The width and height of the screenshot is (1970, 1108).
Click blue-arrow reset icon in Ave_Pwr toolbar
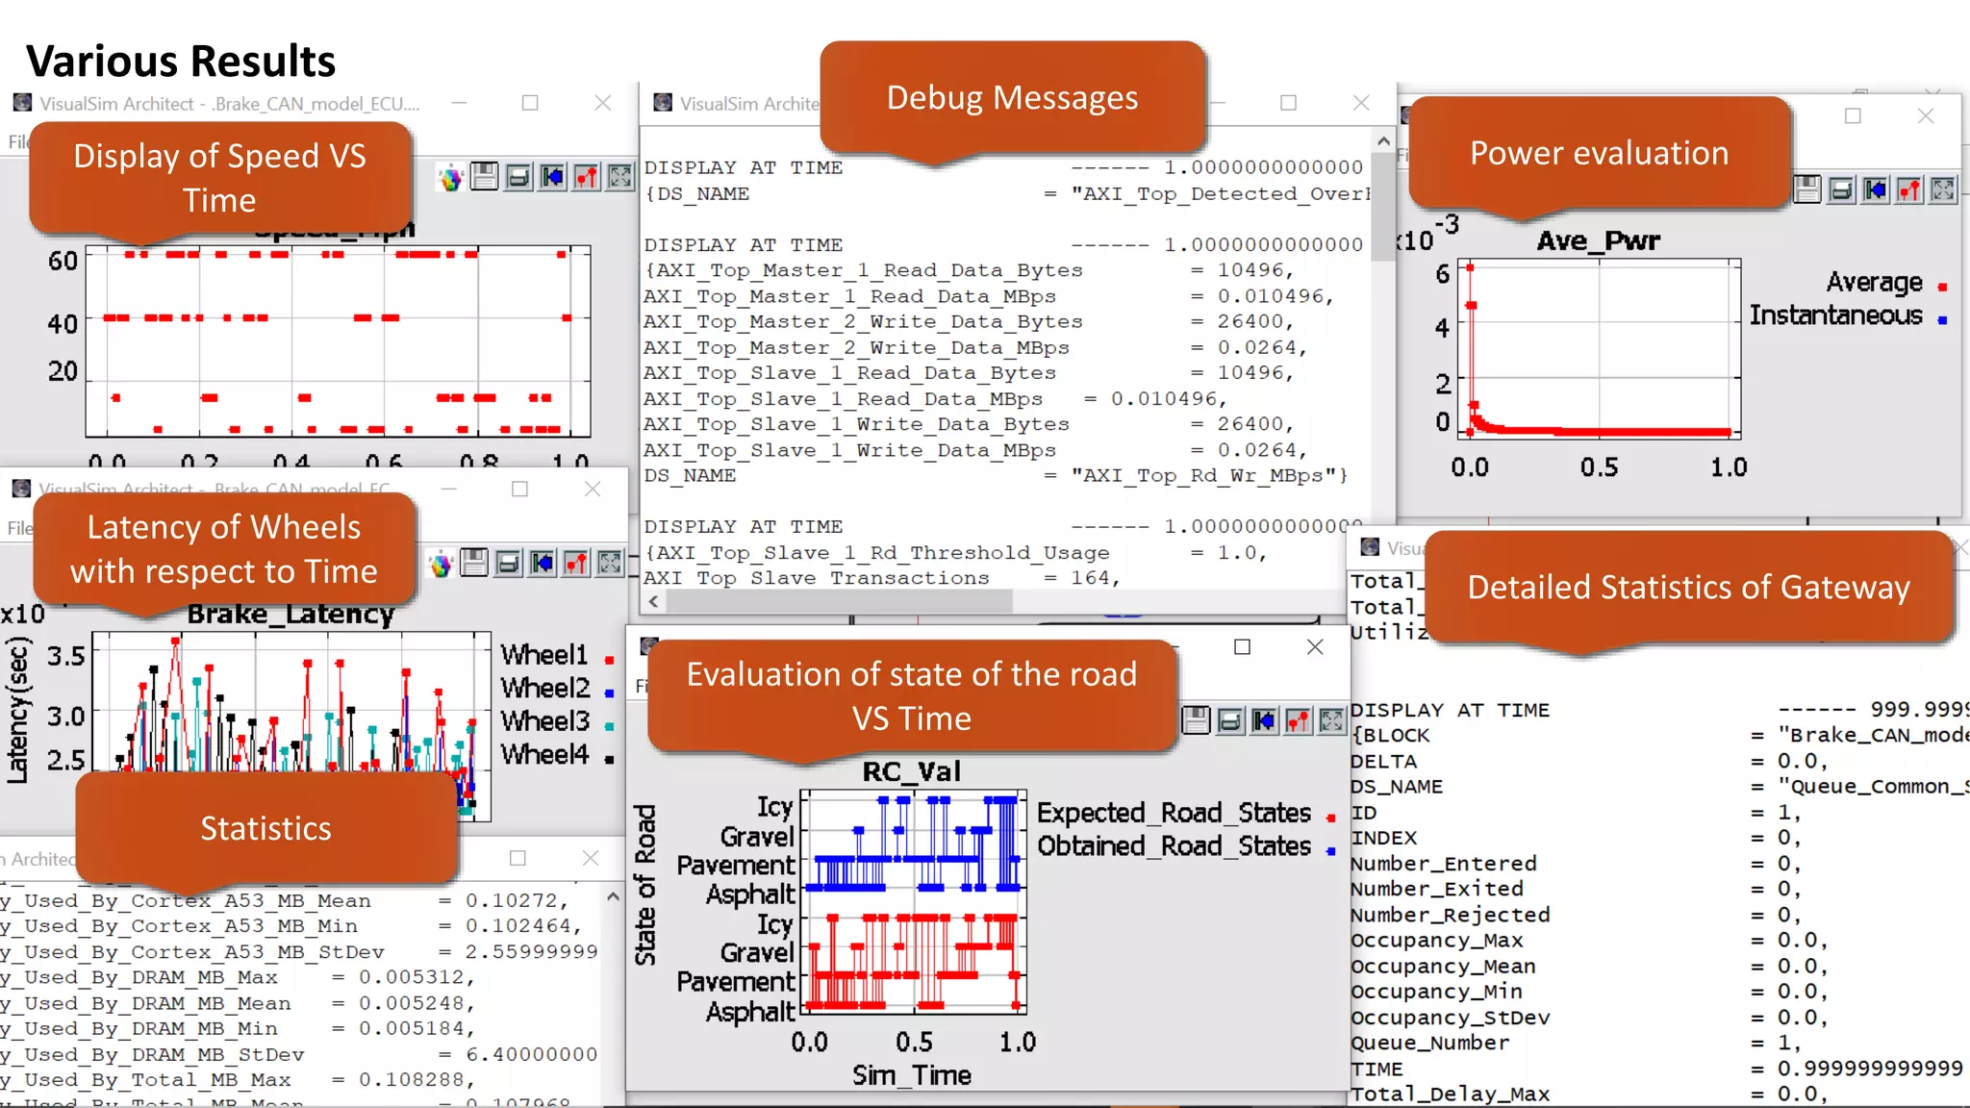point(1875,190)
